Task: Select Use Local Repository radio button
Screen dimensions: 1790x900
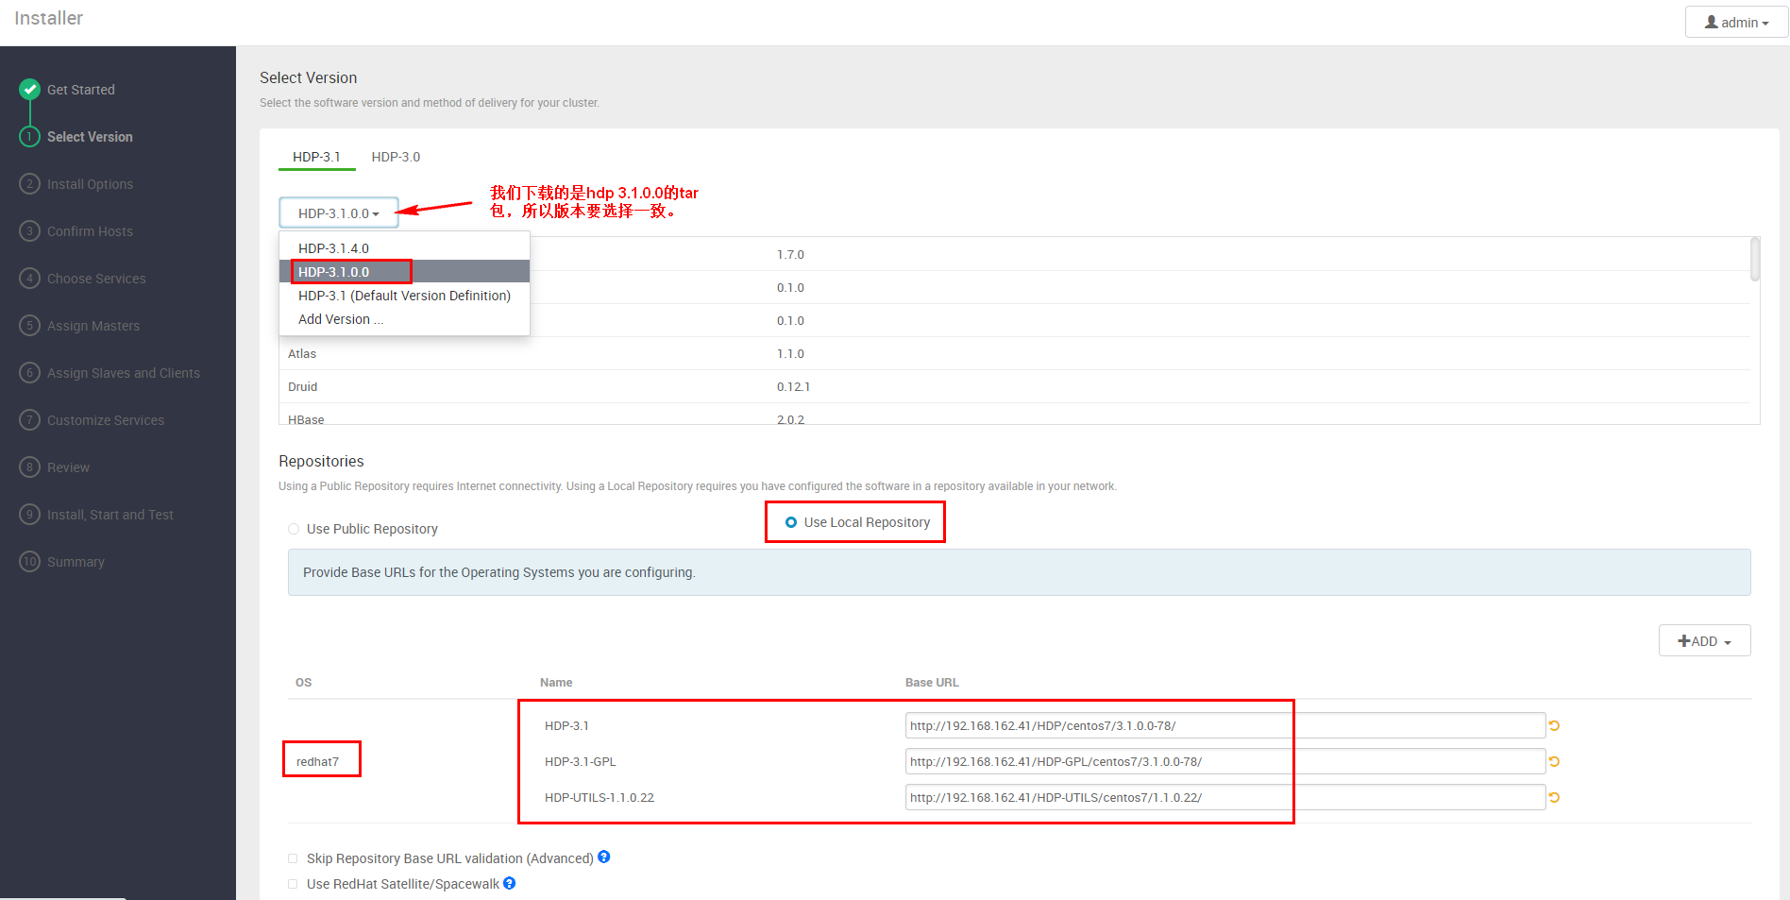Action: (791, 522)
